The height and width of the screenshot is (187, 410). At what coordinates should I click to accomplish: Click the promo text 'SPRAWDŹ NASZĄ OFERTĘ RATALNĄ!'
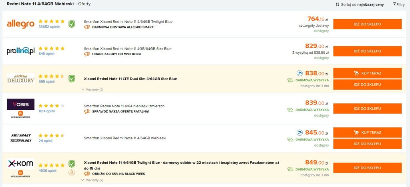point(121,111)
